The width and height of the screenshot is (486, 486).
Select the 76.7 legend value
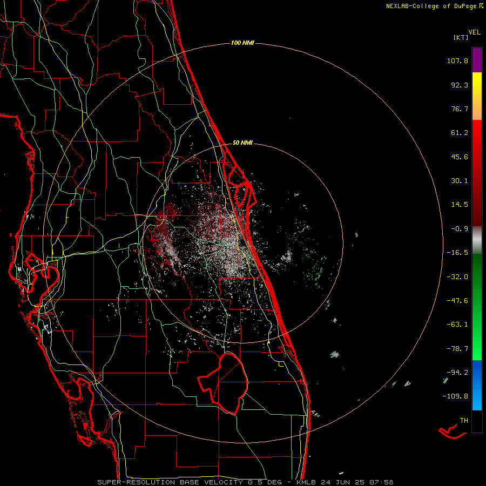[460, 109]
